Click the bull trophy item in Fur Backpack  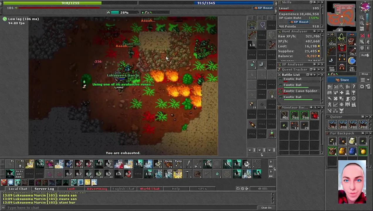click(332, 152)
